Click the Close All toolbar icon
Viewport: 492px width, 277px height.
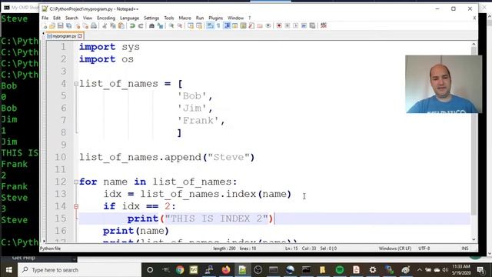[85, 25]
